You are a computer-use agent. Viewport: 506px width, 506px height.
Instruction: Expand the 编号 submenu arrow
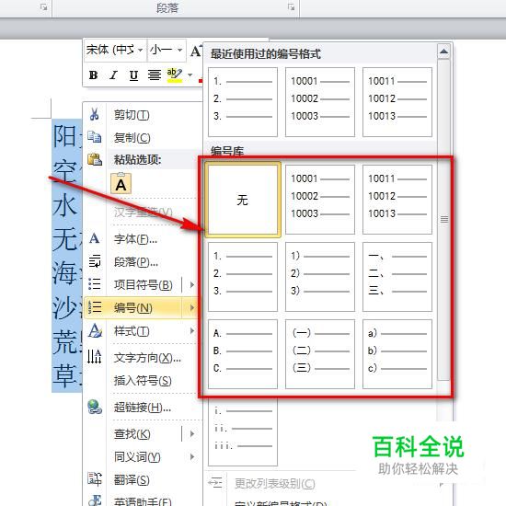tap(192, 307)
